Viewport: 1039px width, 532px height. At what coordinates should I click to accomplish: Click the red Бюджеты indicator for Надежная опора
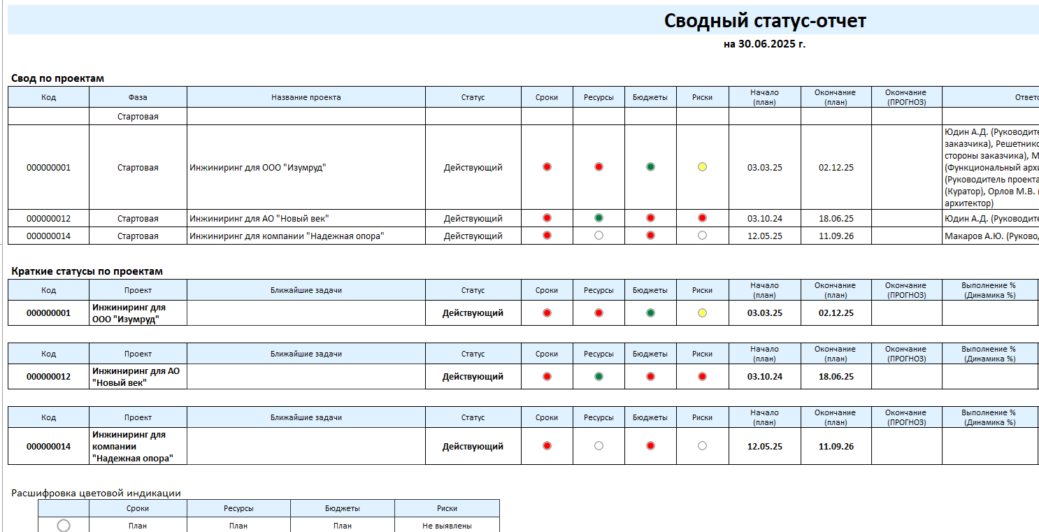(650, 236)
